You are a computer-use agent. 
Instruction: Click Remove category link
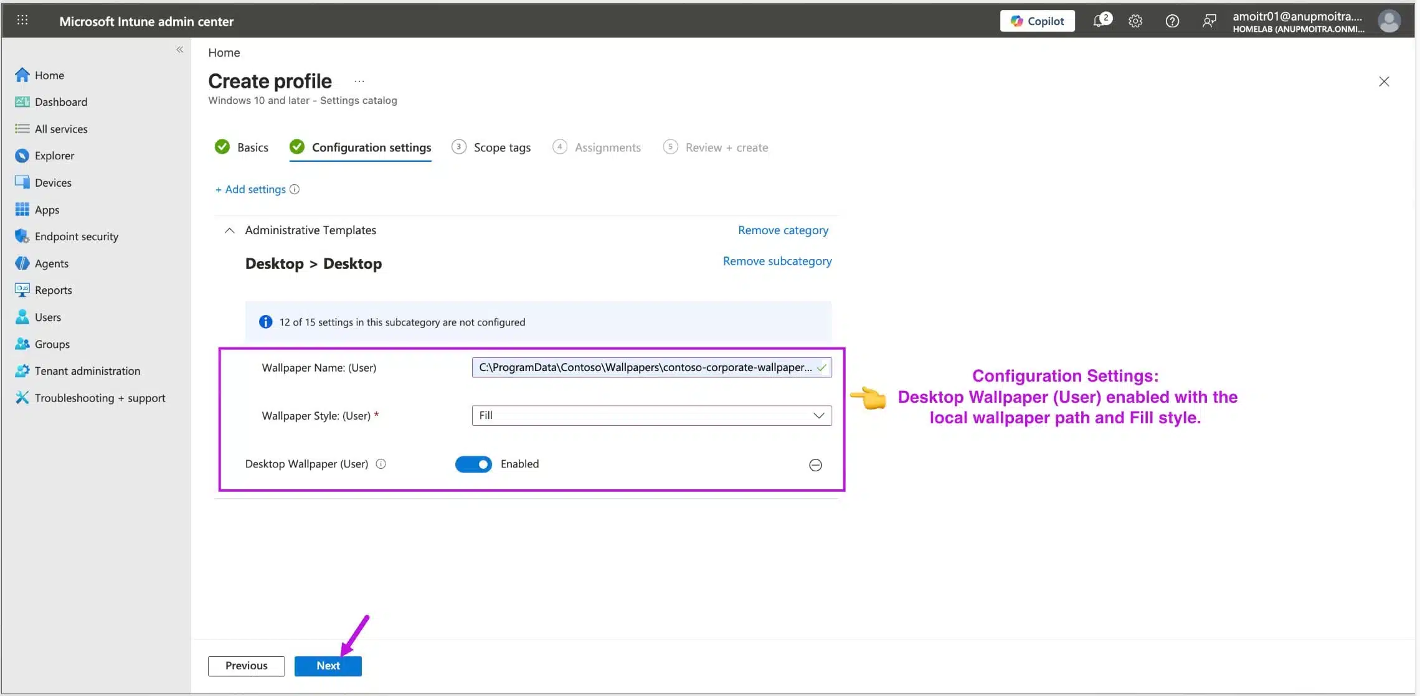783,230
